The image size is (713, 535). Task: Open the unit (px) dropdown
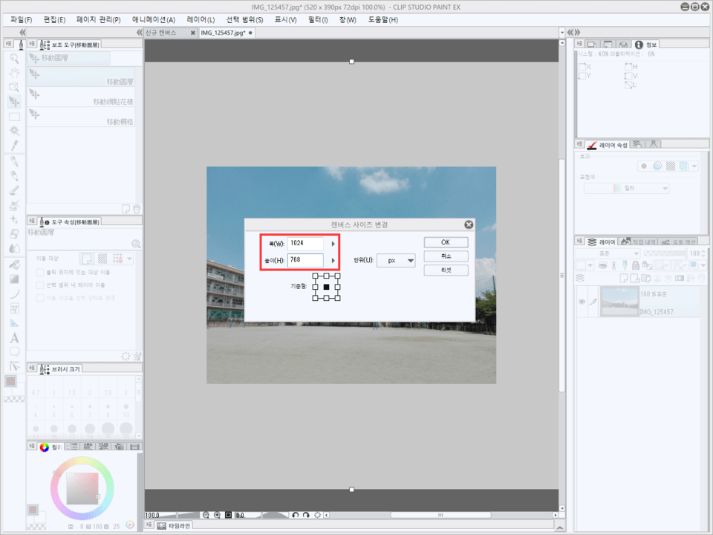click(x=397, y=261)
